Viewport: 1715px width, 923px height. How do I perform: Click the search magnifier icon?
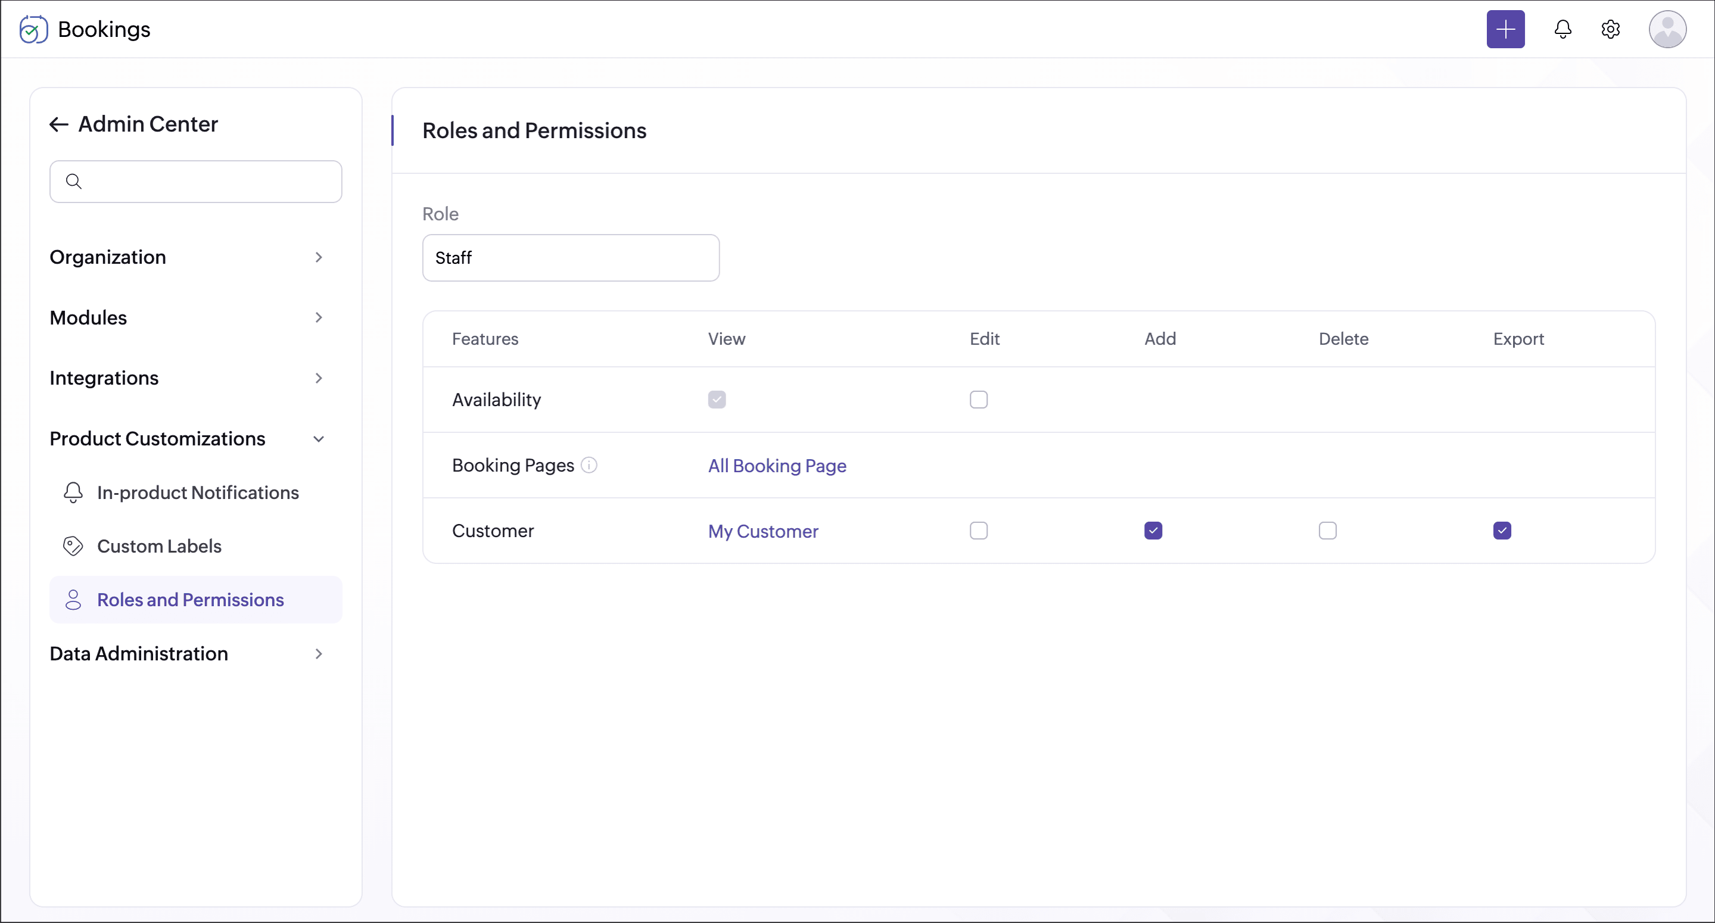pos(74,182)
